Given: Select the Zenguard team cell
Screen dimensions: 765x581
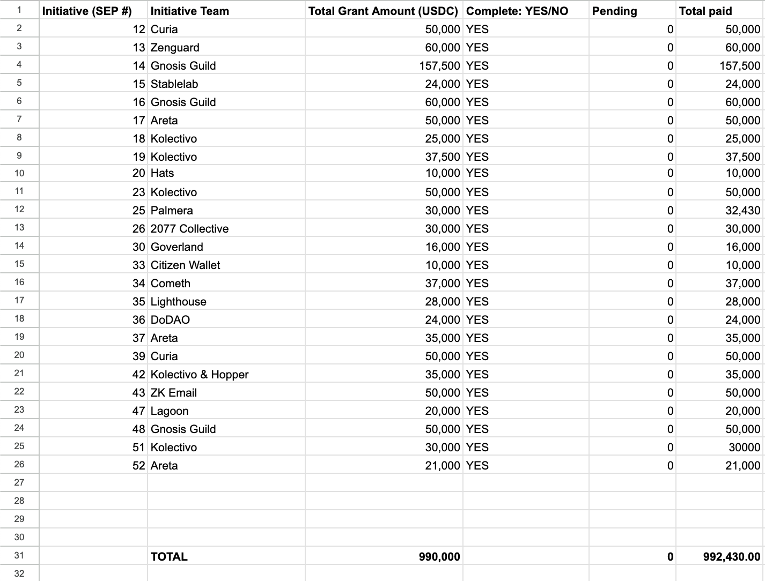Looking at the screenshot, I should point(226,47).
